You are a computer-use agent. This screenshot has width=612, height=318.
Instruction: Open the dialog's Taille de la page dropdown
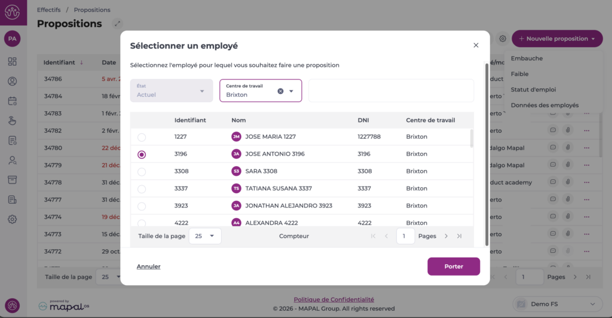pyautogui.click(x=205, y=236)
